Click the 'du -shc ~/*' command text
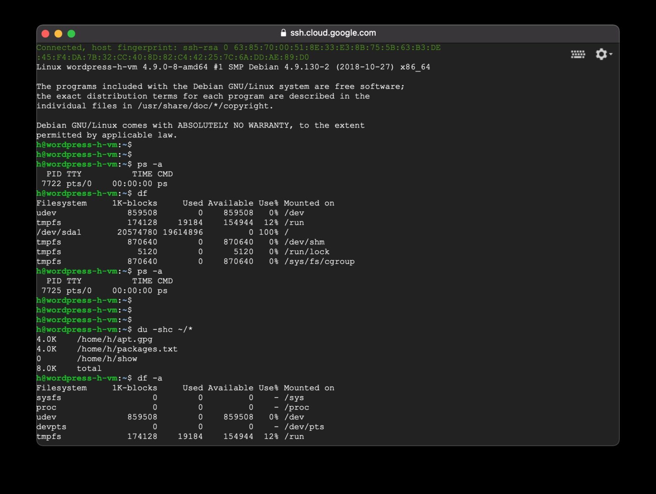The width and height of the screenshot is (656, 494). (x=165, y=330)
